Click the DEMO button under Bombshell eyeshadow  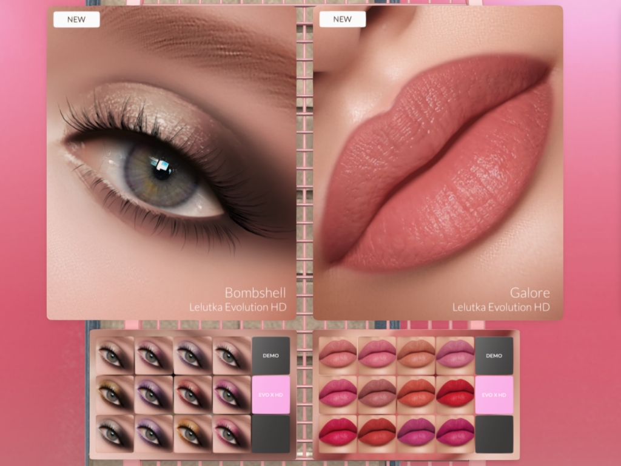[270, 356]
